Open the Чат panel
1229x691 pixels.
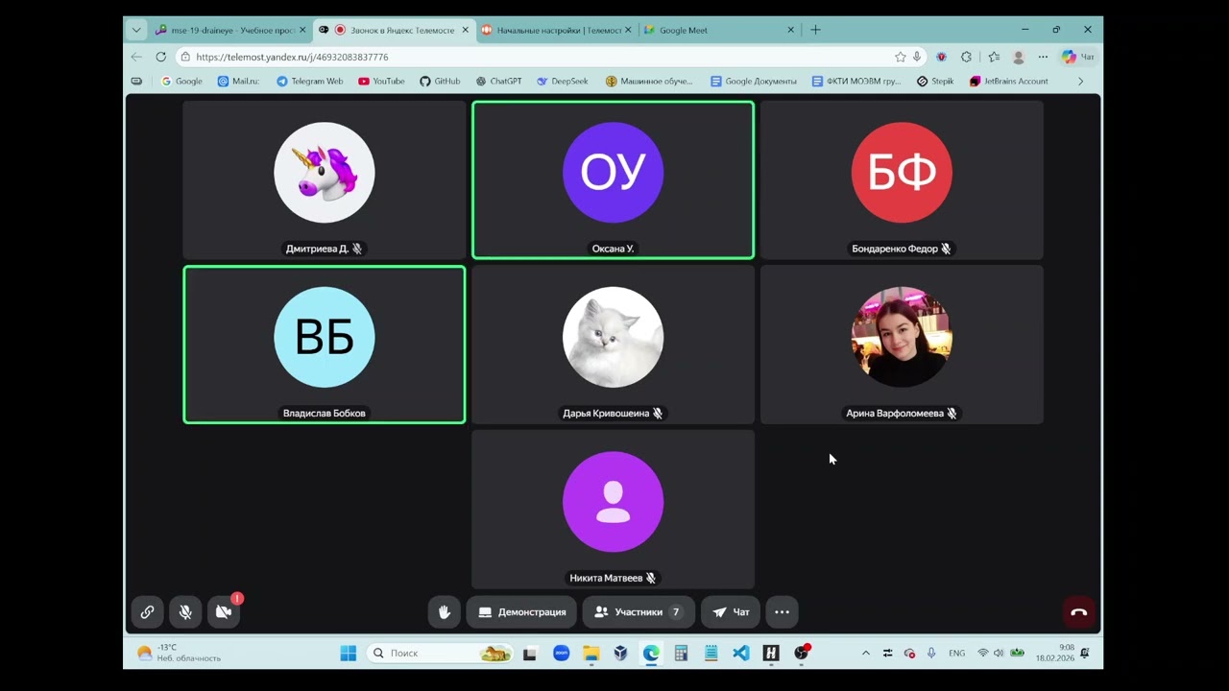point(731,612)
